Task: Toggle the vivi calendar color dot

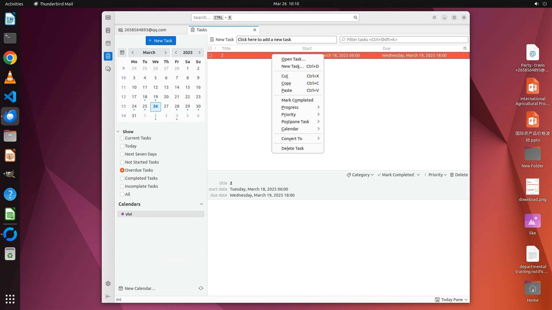Action: coord(123,214)
